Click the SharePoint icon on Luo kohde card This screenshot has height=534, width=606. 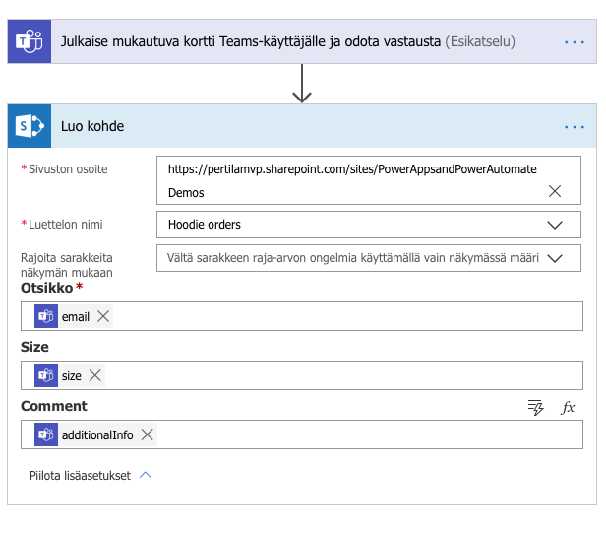[x=30, y=127]
